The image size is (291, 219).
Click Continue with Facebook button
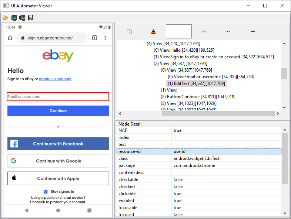pyautogui.click(x=58, y=144)
